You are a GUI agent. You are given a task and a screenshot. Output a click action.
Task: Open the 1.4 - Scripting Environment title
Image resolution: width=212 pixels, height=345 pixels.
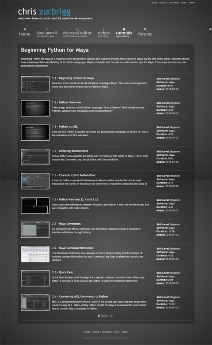click(x=70, y=151)
